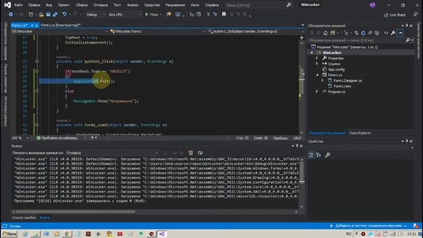Click the Open File folder icon

[x=41, y=15]
